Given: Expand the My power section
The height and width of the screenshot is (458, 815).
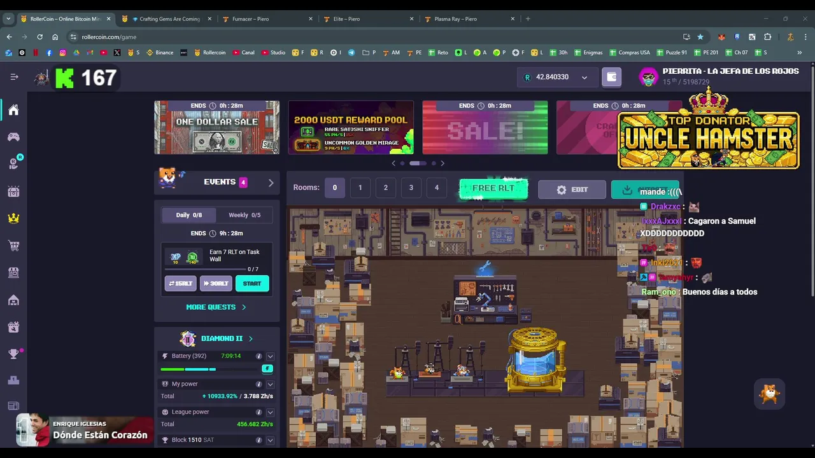Looking at the screenshot, I should [x=270, y=384].
